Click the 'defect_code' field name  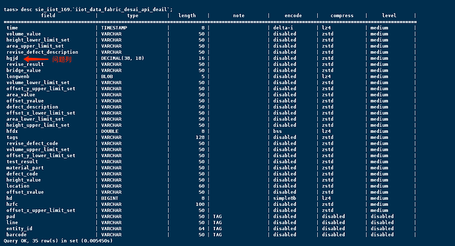tap(22, 174)
